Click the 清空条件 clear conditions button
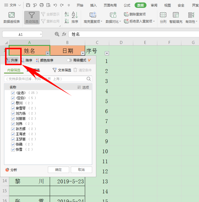Screen dimensions: 199x202 (83, 70)
